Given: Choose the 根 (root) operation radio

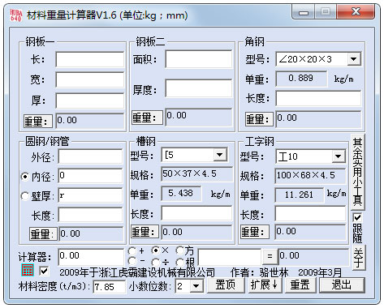Looking at the screenshot, I should (180, 262).
